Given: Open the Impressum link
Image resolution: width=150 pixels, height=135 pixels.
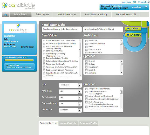Looking at the screenshot, I should click(126, 2).
